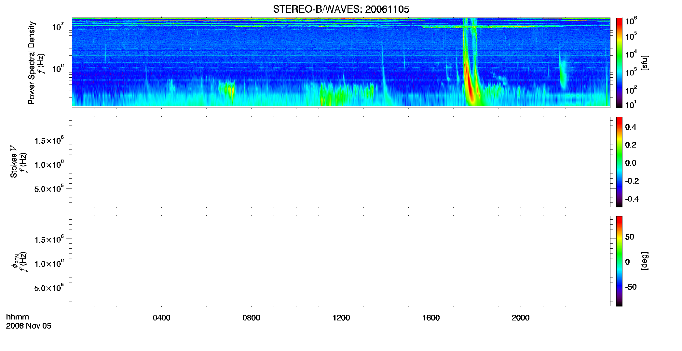682x351 pixels.
Task: Select the 1600 time tick label
Action: (x=431, y=318)
